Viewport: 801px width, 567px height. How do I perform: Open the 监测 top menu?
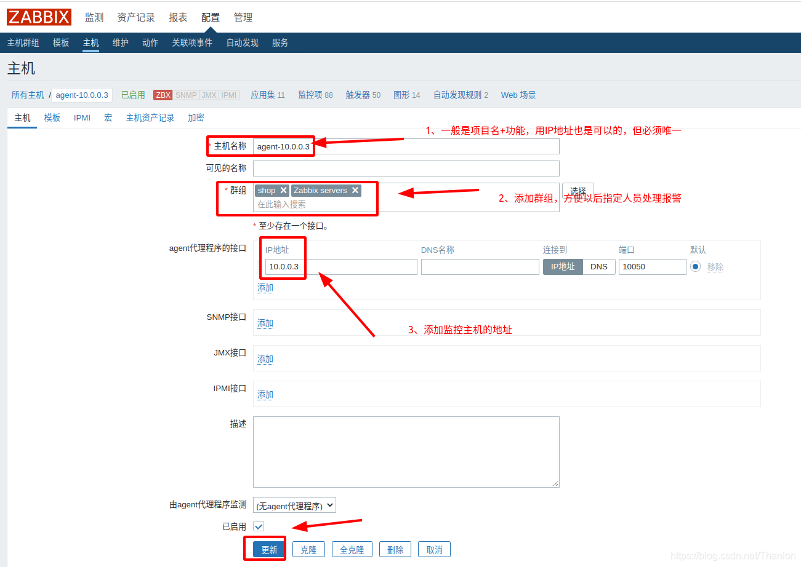94,17
